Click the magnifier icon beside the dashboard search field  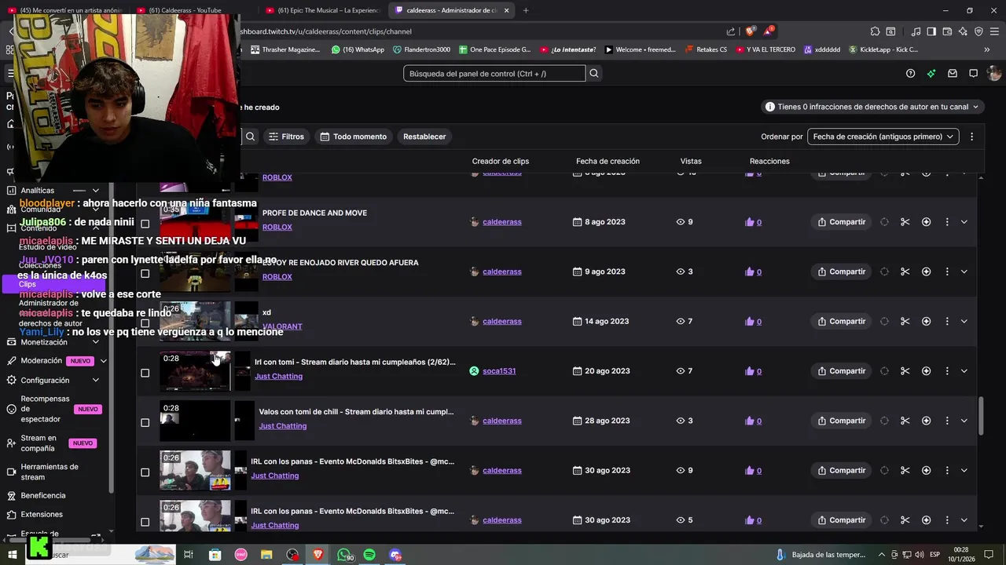point(594,73)
